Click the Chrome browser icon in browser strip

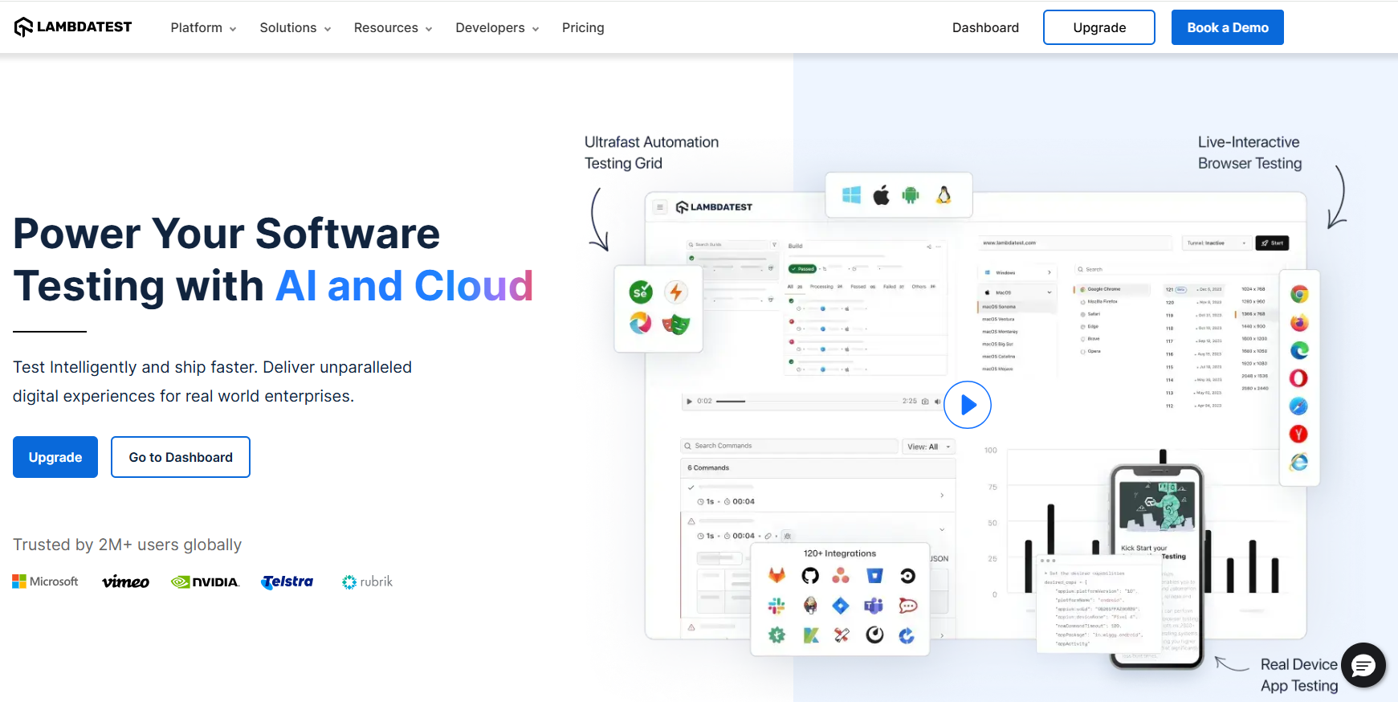[x=1299, y=294]
